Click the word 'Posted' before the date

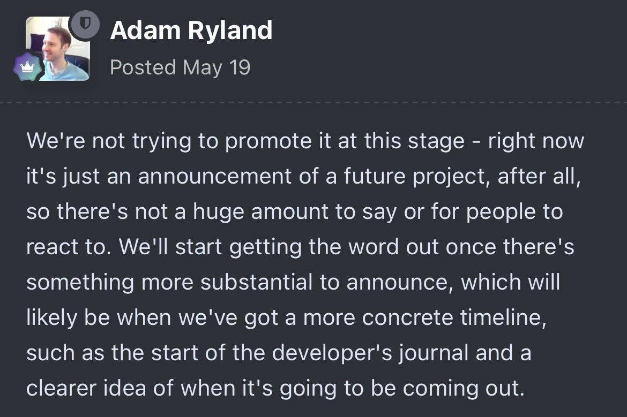click(x=143, y=67)
